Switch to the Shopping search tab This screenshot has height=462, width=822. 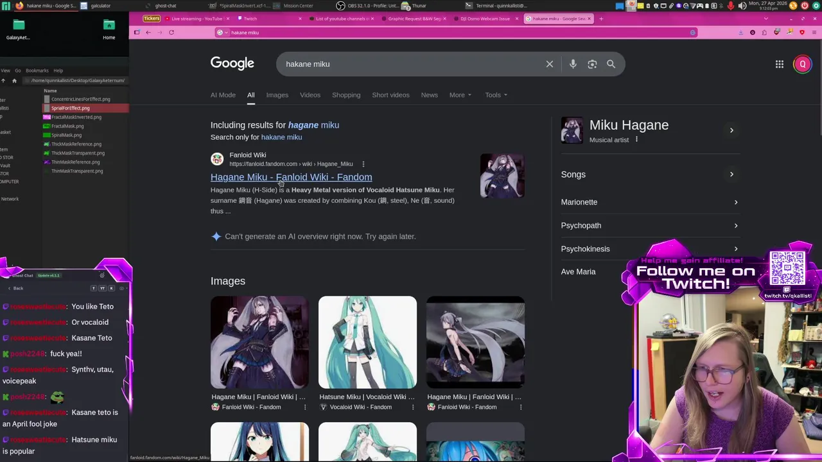pos(346,95)
